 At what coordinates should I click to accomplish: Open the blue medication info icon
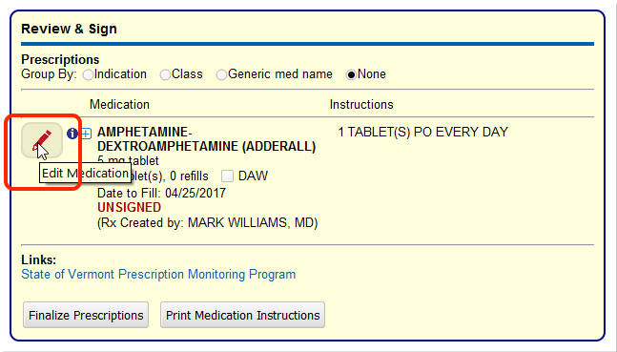[72, 134]
